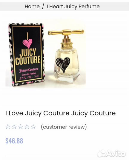Choose the third rating star
Image resolution: width=129 pixels, height=161 pixels.
point(21,126)
